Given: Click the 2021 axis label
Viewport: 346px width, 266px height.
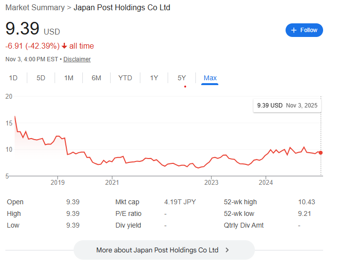Looking at the screenshot, I should pyautogui.click(x=112, y=182).
